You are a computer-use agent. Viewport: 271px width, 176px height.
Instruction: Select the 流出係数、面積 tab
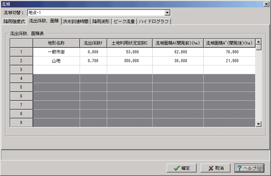pos(44,21)
